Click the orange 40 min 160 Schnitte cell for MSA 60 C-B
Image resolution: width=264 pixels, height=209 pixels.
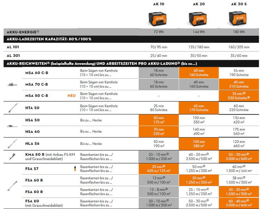[199, 73]
